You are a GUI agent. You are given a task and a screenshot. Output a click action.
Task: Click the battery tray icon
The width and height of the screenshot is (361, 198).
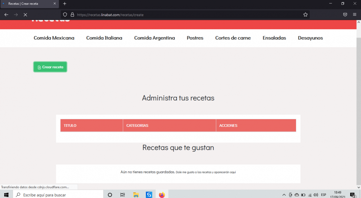[x=303, y=195]
